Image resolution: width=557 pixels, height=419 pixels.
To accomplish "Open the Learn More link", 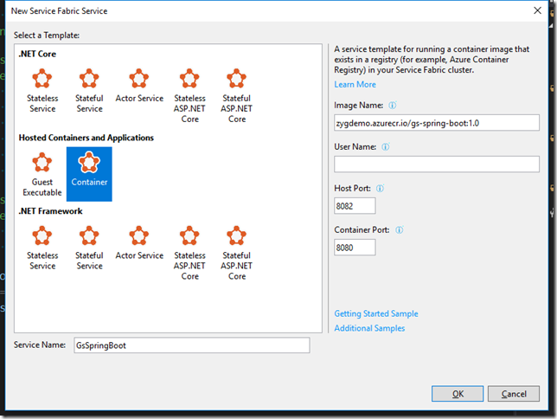I will point(355,85).
